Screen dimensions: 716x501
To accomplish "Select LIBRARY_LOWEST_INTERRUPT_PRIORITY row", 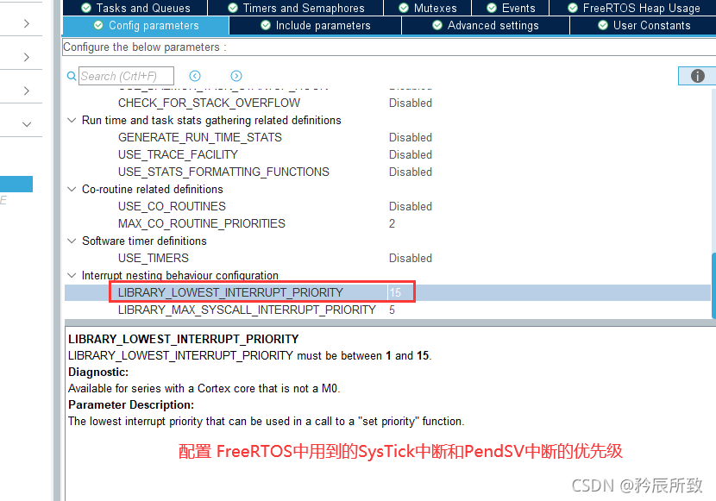I will (x=387, y=292).
